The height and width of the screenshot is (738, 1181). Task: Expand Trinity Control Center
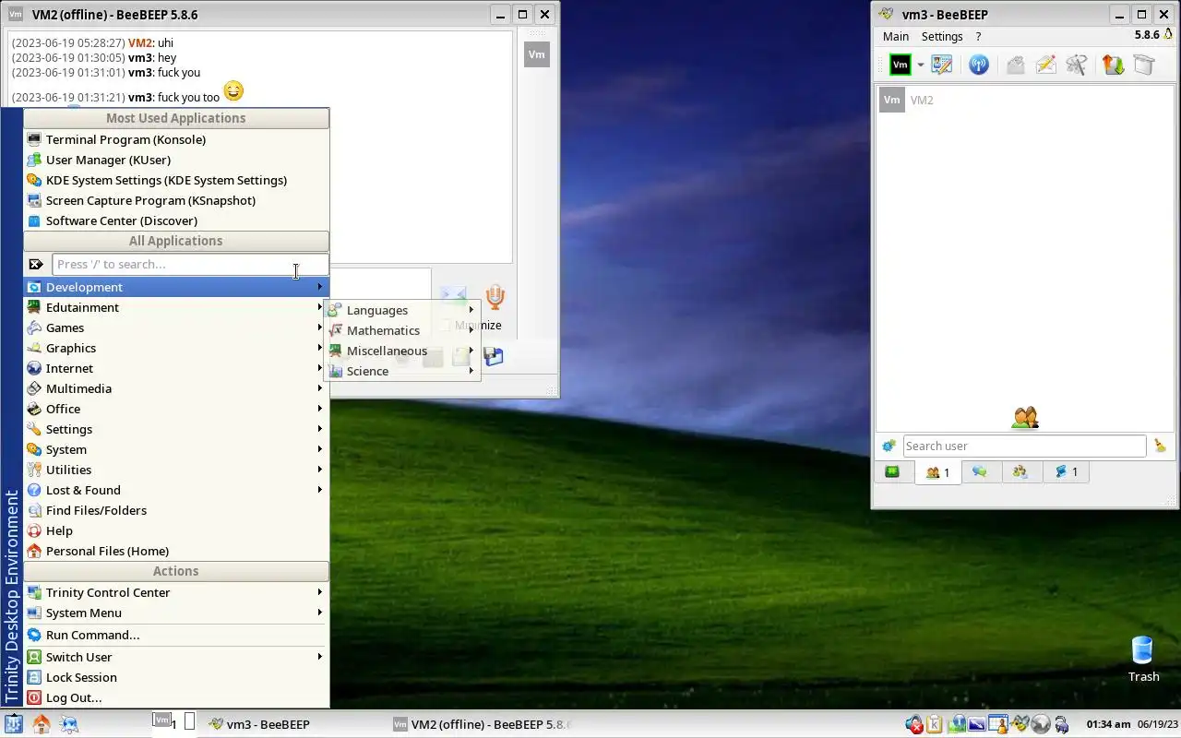point(176,592)
